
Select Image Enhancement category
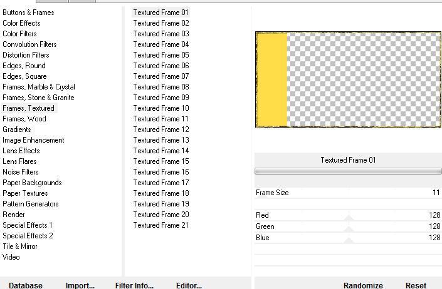pos(33,140)
